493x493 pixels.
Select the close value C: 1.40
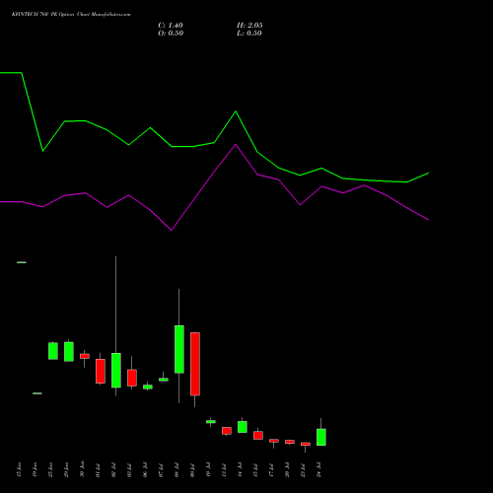[x=171, y=26]
